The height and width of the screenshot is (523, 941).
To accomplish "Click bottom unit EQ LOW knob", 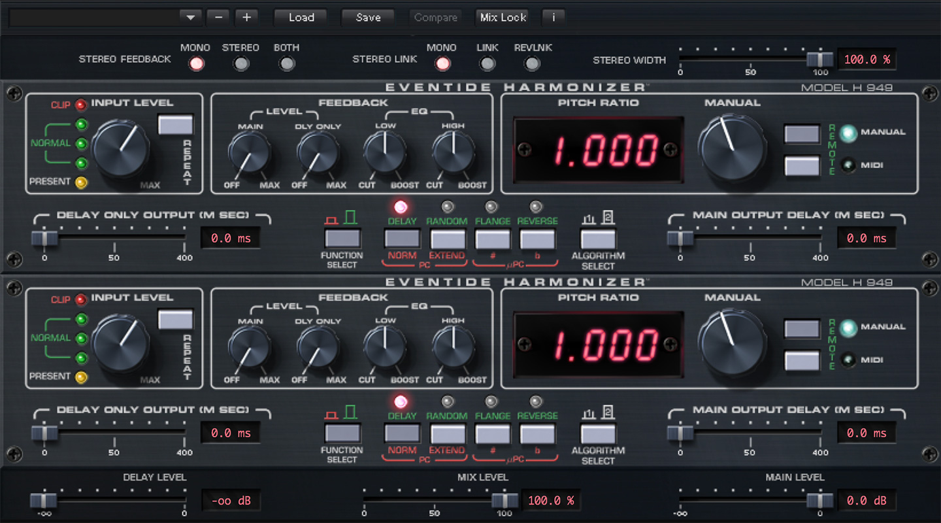I will tap(386, 346).
